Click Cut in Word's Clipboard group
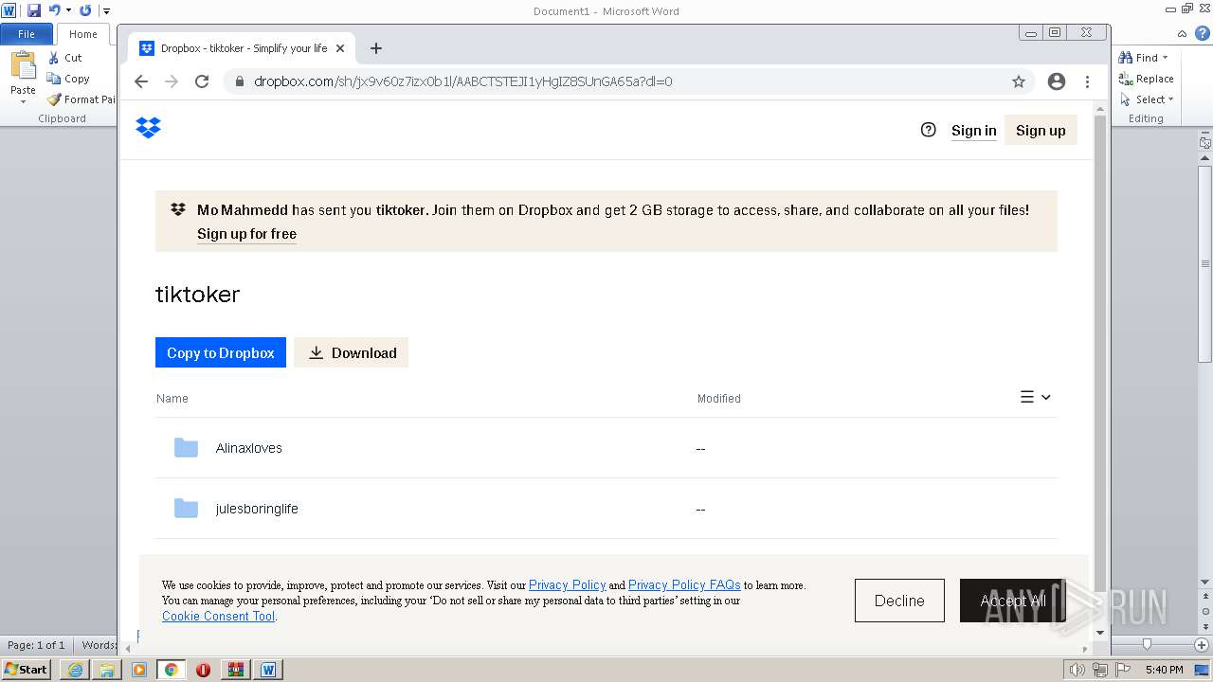Viewport: 1213px width, 682px height. click(65, 58)
